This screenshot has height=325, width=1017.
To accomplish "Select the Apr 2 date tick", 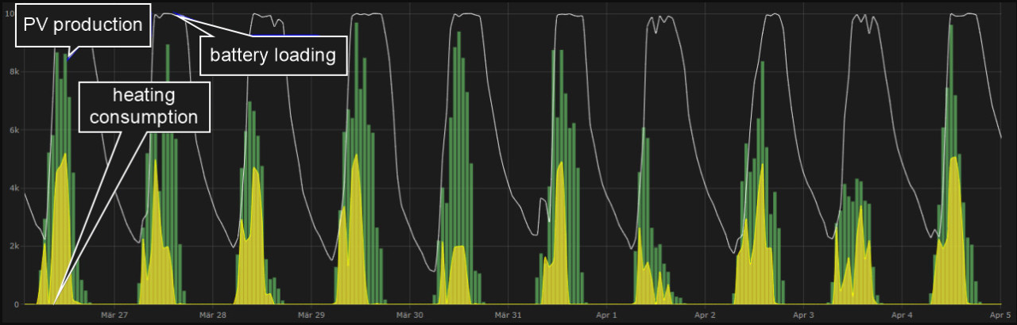I will tap(705, 315).
